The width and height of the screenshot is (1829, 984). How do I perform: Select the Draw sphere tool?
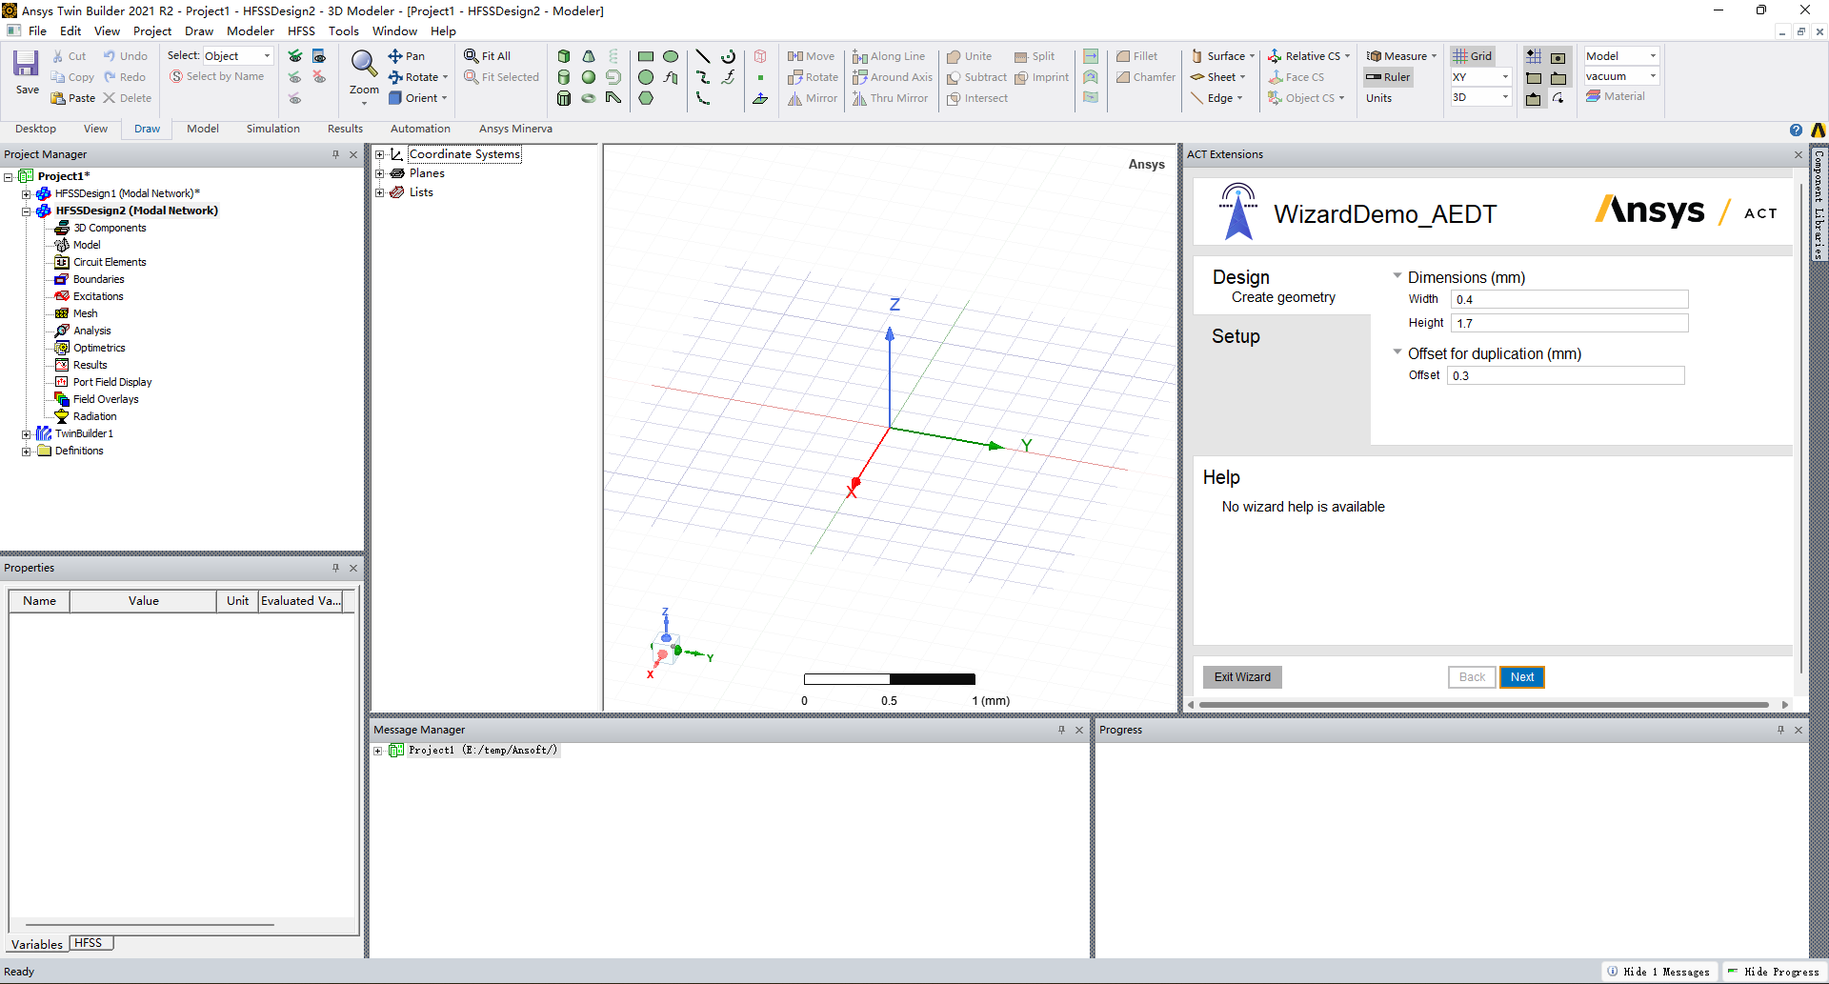(589, 77)
